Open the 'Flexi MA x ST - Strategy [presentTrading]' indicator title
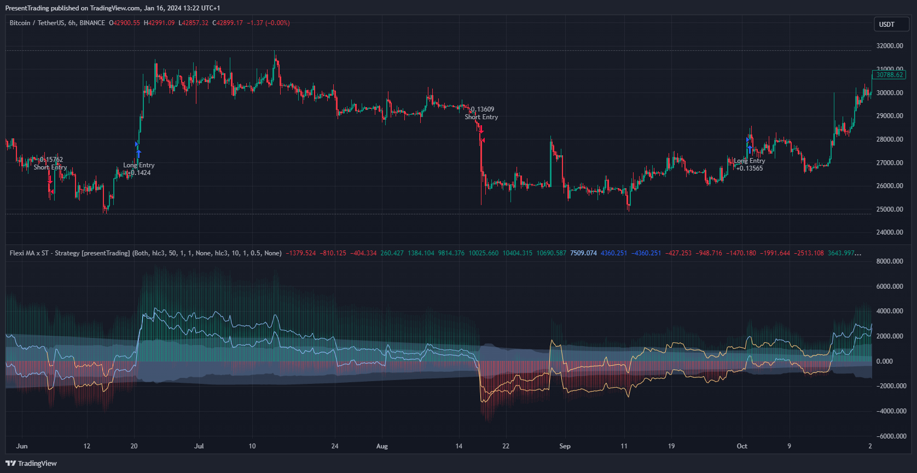Screen dimensions: 917x473 pos(69,253)
